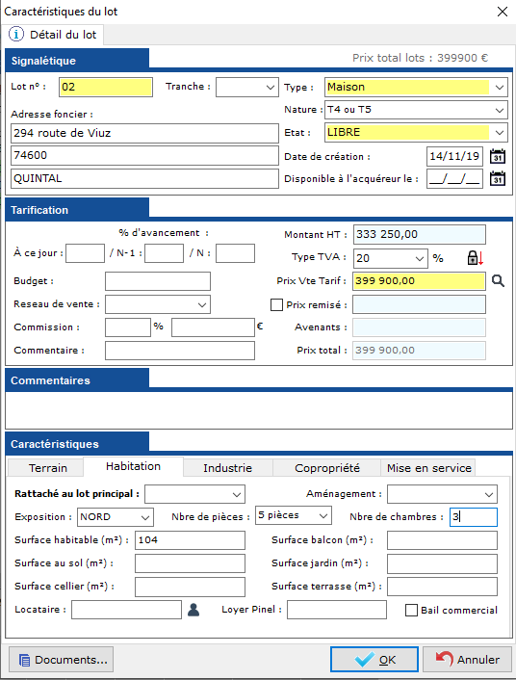516x680 pixels.
Task: Click the Prix remisé amount field
Action: coord(420,304)
